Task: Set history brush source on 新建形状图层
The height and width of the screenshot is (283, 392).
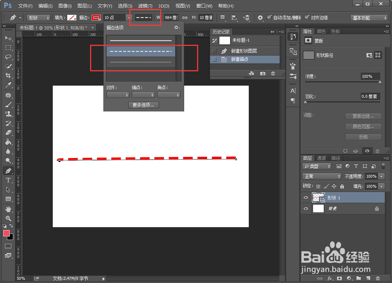Action: 214,51
